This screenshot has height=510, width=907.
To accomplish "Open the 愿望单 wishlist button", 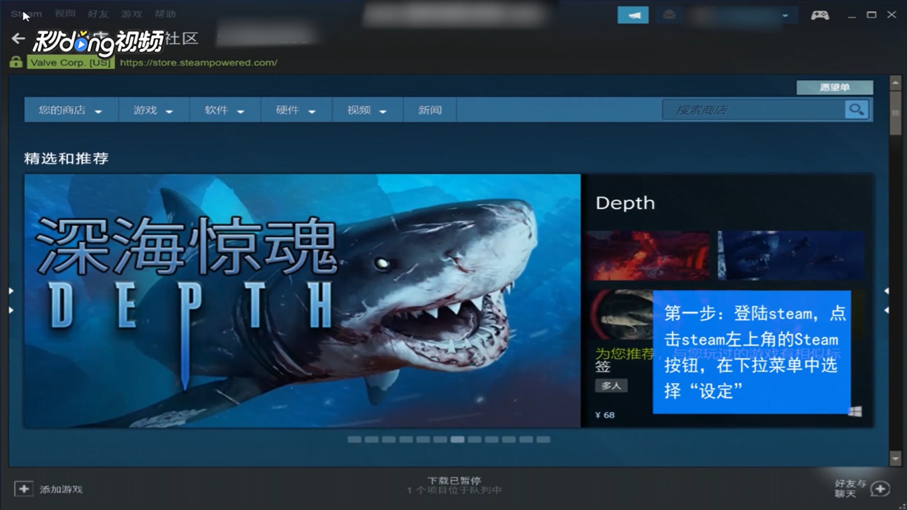I will tap(834, 87).
